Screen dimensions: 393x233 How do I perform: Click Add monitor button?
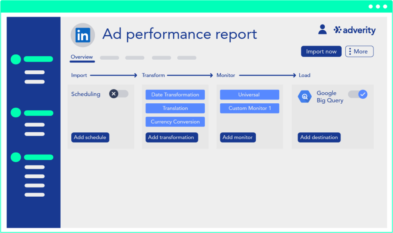[238, 137]
